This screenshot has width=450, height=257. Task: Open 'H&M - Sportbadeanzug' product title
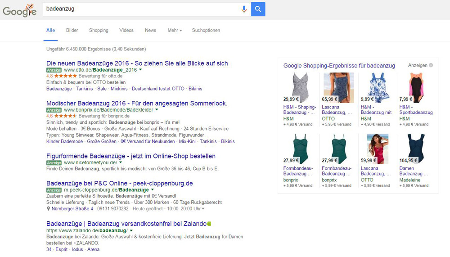point(416,110)
